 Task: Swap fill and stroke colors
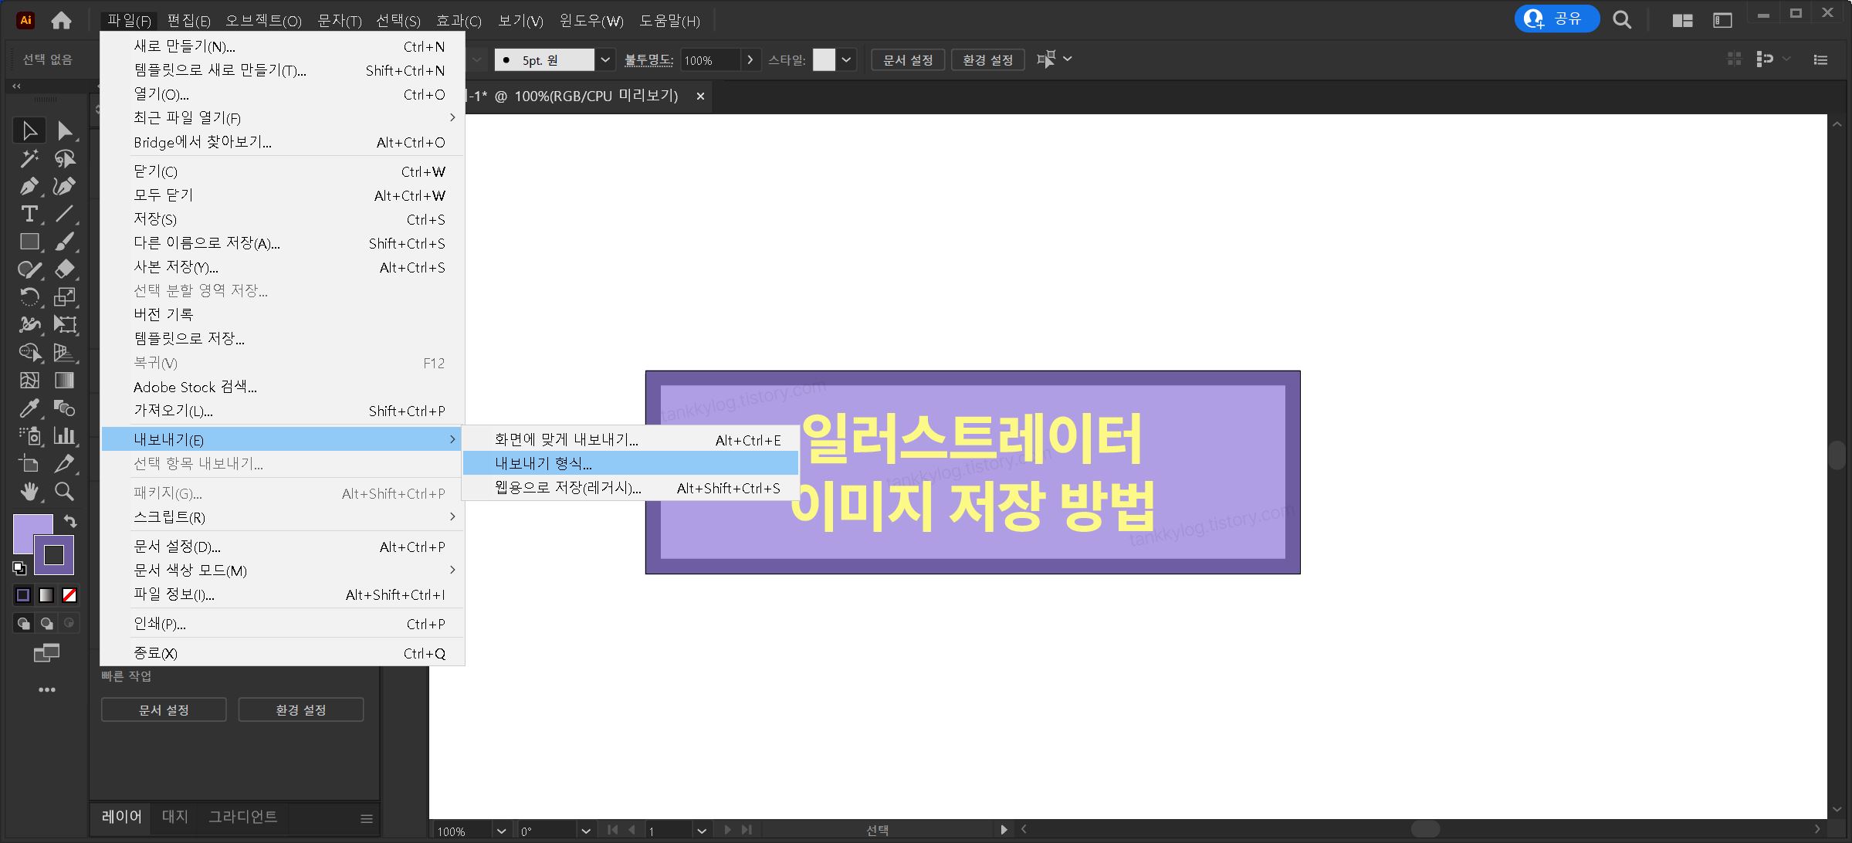pos(70,521)
